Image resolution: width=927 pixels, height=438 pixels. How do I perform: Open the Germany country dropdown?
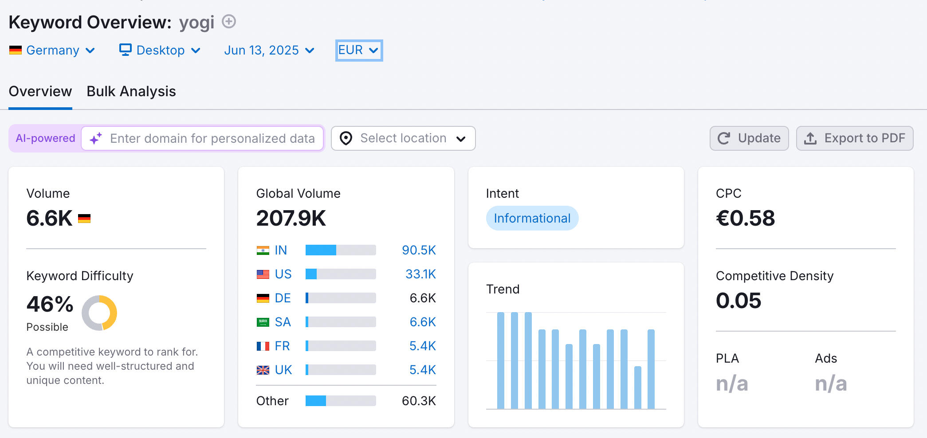(52, 51)
